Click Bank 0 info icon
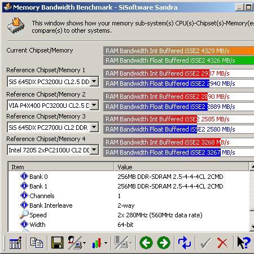The image size is (254, 254). pos(24,176)
